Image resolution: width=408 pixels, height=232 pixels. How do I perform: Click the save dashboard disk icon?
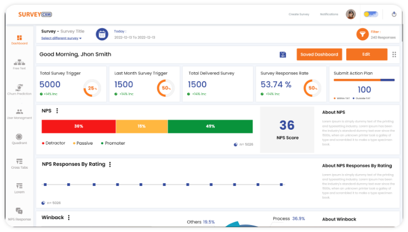click(x=283, y=55)
